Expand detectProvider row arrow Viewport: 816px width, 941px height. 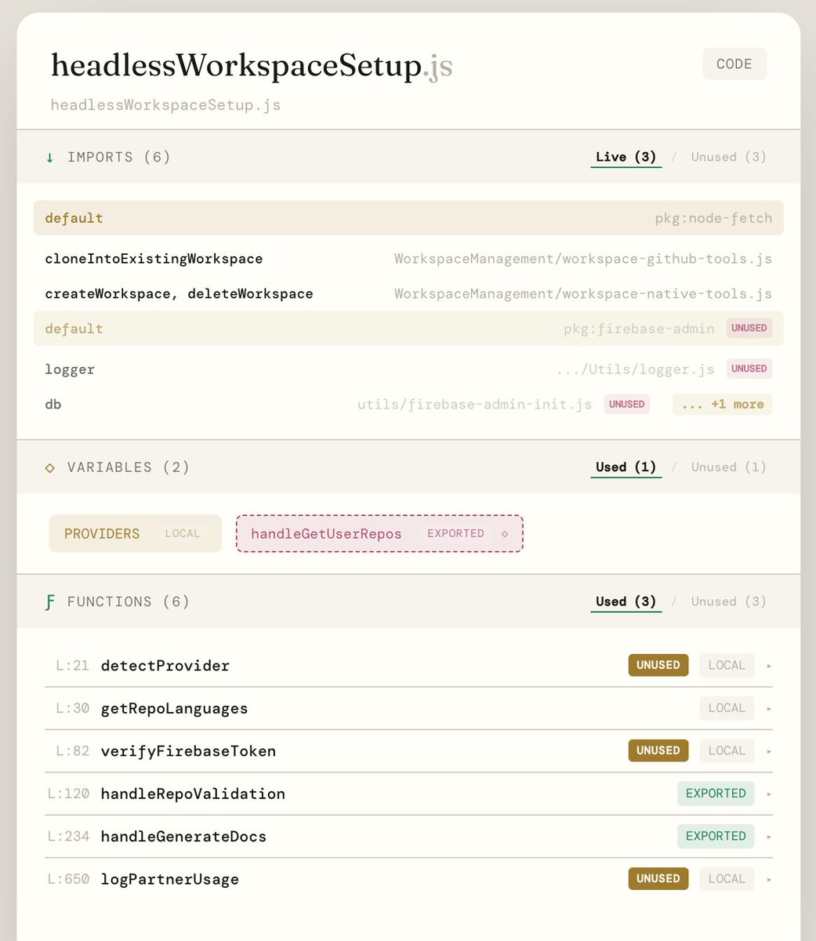point(769,666)
